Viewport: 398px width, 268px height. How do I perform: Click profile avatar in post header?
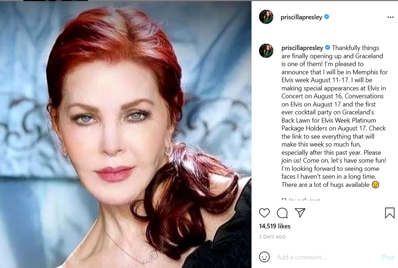(x=266, y=17)
